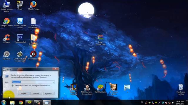The height and width of the screenshot is (105, 188).
Task: Click the Examinar... button
Action: coord(49,94)
